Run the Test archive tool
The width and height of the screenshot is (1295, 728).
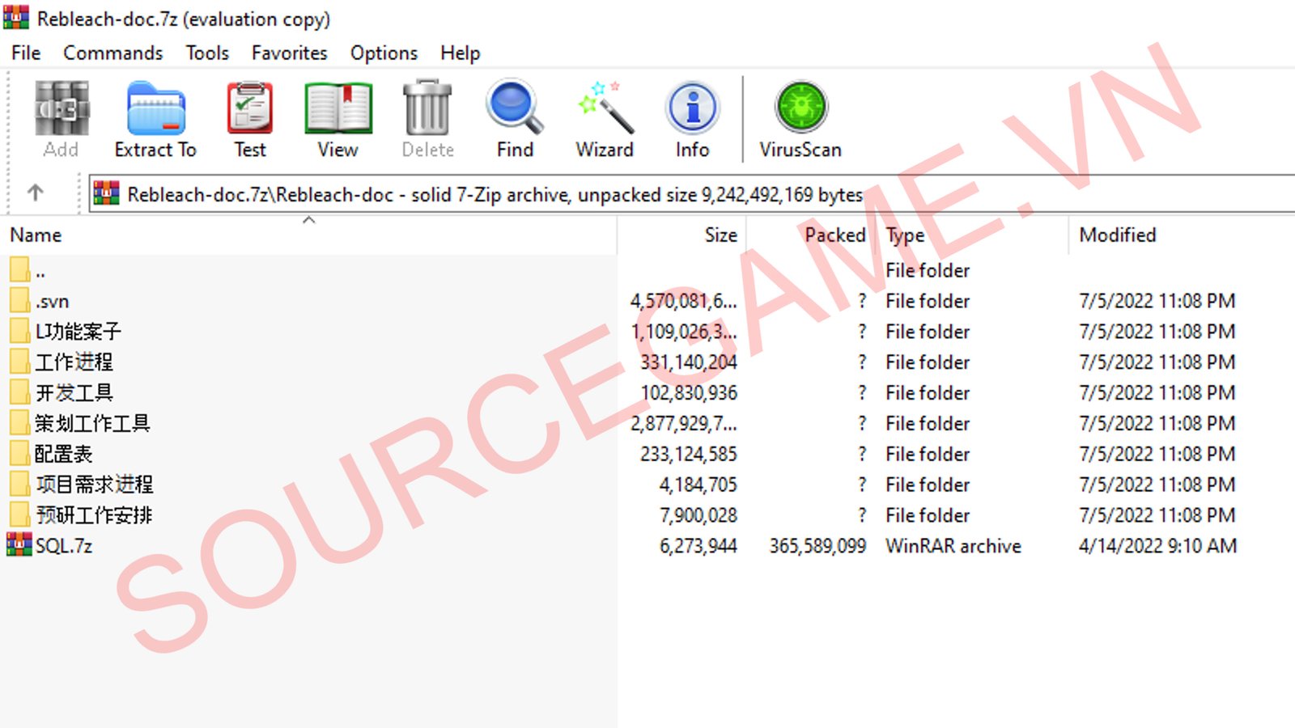[250, 119]
